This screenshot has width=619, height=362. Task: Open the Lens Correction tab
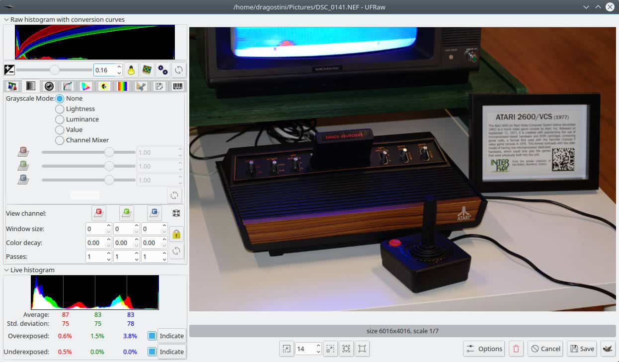coord(49,86)
